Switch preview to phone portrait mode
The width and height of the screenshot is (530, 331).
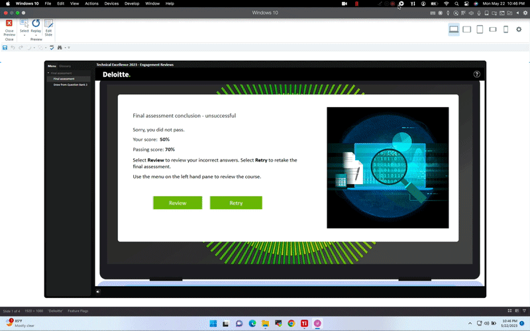coord(505,29)
